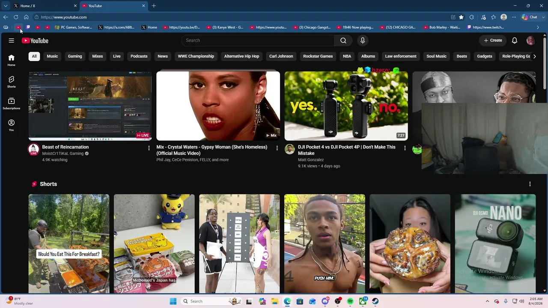This screenshot has width=548, height=308.
Task: Select the All filter chip
Action: pos(34,56)
